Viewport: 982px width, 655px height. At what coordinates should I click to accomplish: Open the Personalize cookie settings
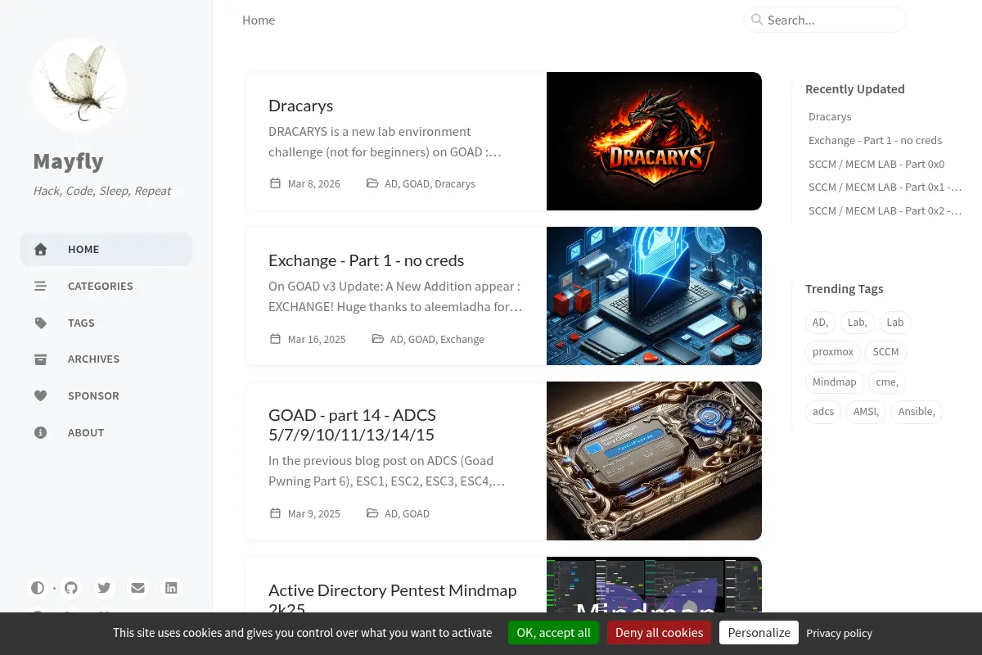click(x=759, y=632)
